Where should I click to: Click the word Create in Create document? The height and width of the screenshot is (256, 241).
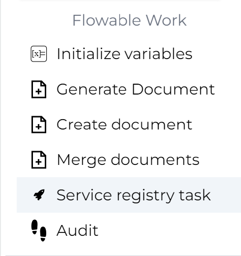(x=82, y=125)
